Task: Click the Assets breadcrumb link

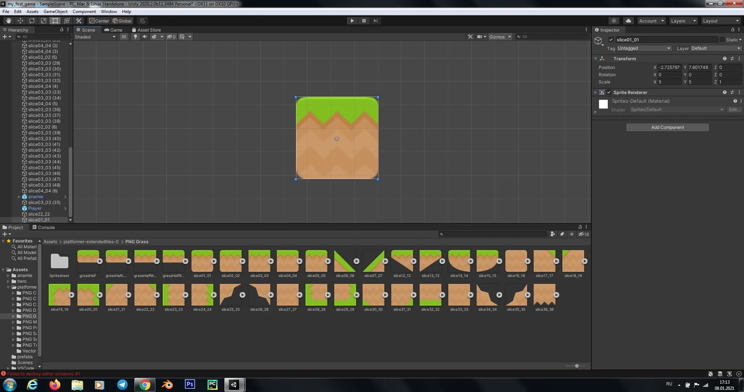Action: 50,242
